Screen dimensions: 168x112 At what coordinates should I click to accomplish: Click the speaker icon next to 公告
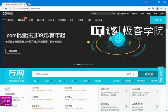(x=115, y=81)
